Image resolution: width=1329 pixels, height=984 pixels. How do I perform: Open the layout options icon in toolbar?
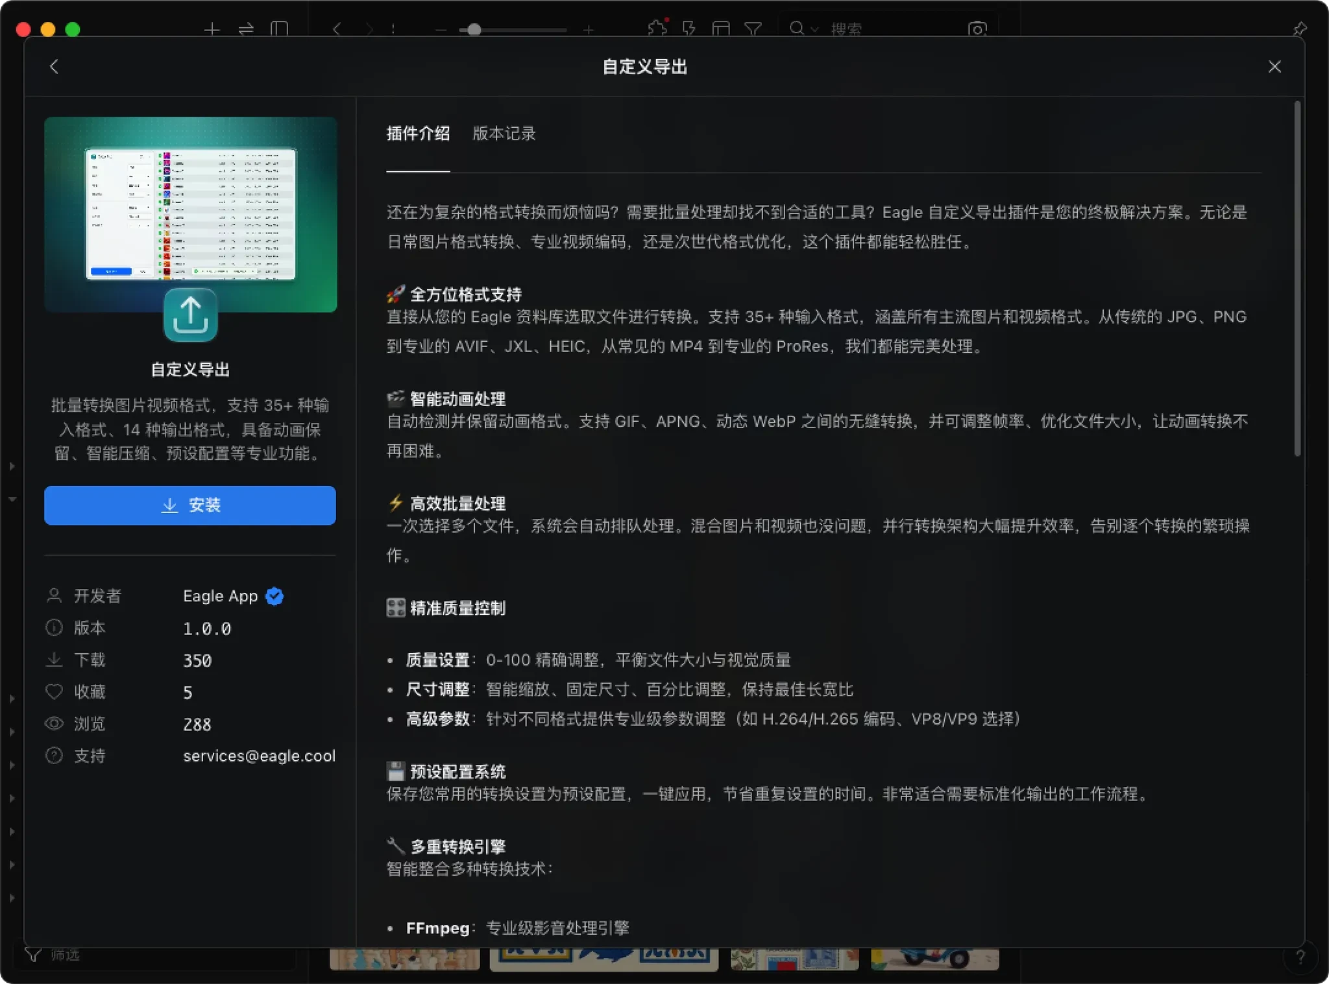[721, 29]
